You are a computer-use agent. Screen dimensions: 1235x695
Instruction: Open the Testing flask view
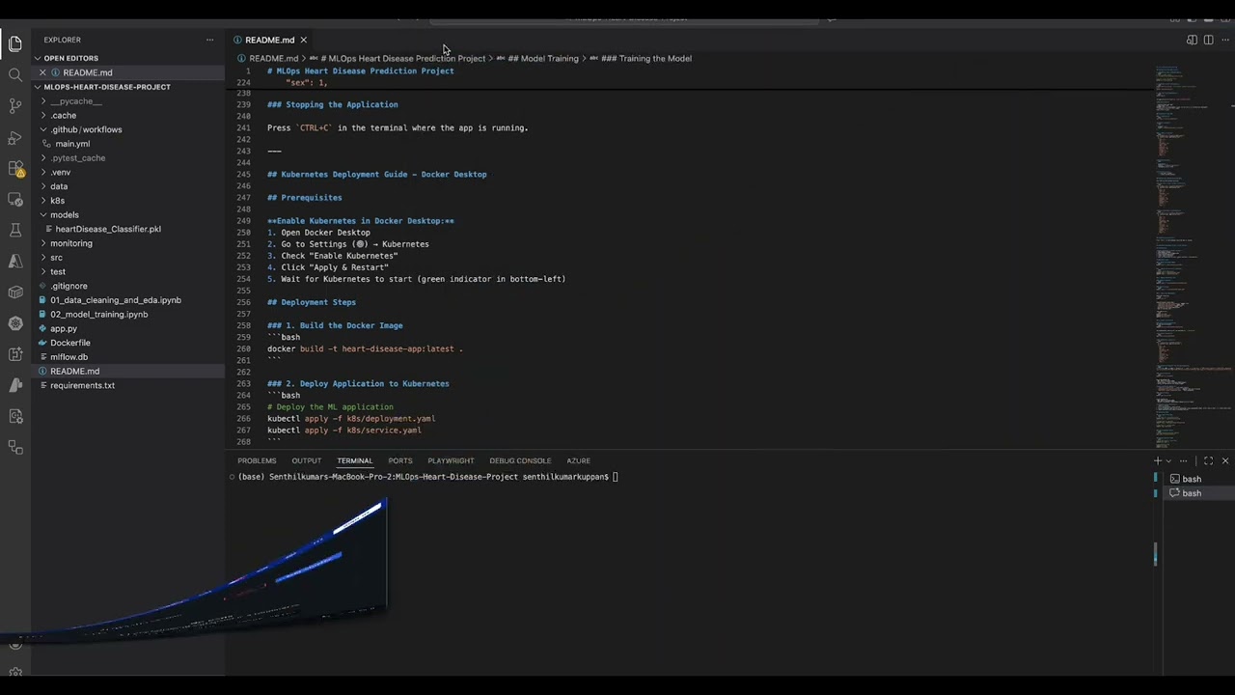(x=15, y=230)
